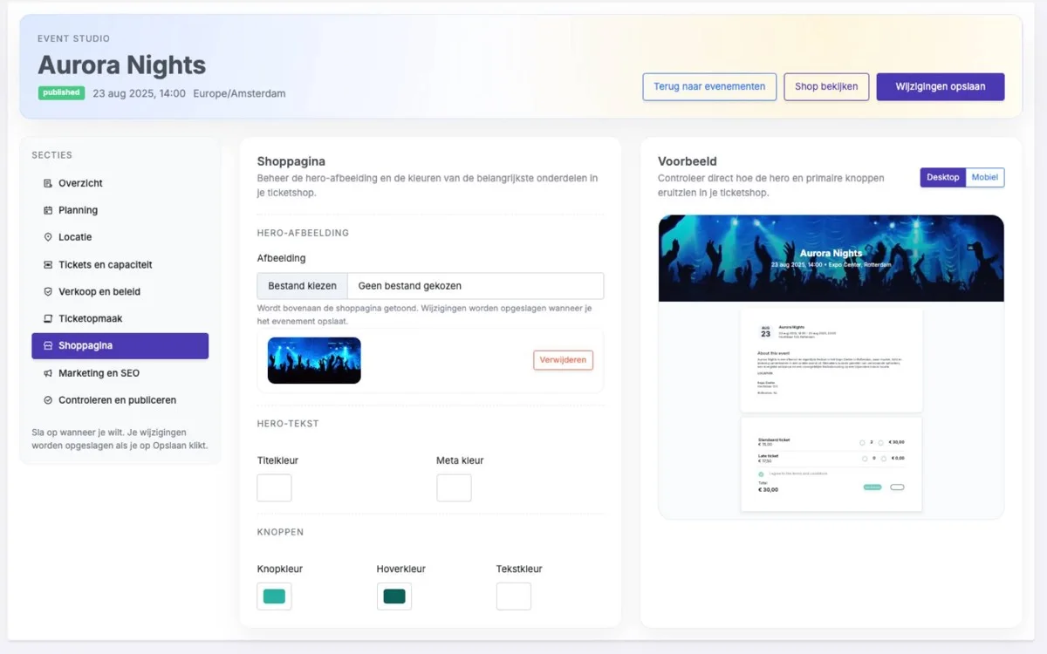Click Shop bekijken button

click(x=826, y=86)
